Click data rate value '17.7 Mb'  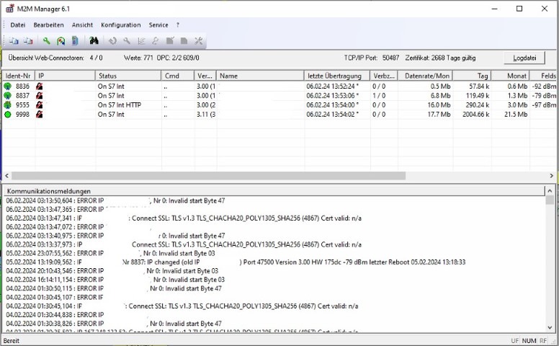coord(439,115)
